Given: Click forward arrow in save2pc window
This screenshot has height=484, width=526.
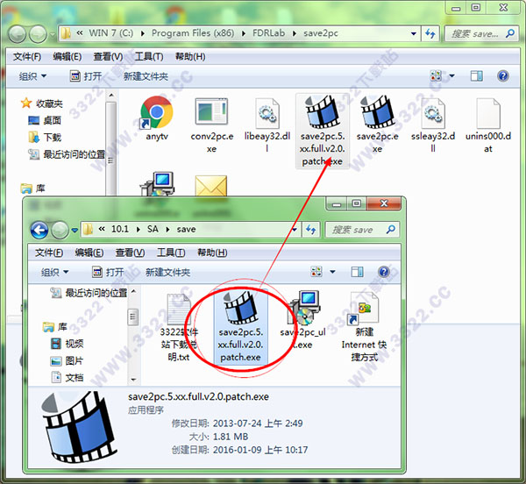Looking at the screenshot, I should (38, 34).
